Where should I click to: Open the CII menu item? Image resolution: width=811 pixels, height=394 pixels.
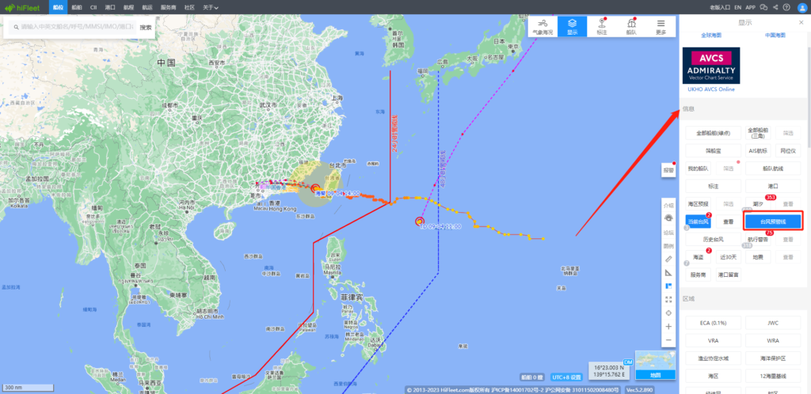pos(93,7)
